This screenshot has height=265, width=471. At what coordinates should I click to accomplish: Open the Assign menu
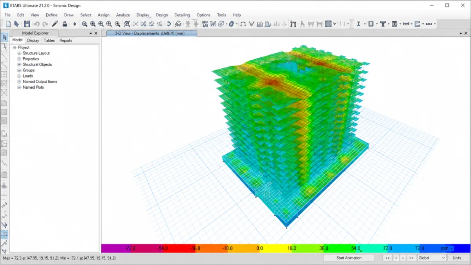click(x=104, y=15)
